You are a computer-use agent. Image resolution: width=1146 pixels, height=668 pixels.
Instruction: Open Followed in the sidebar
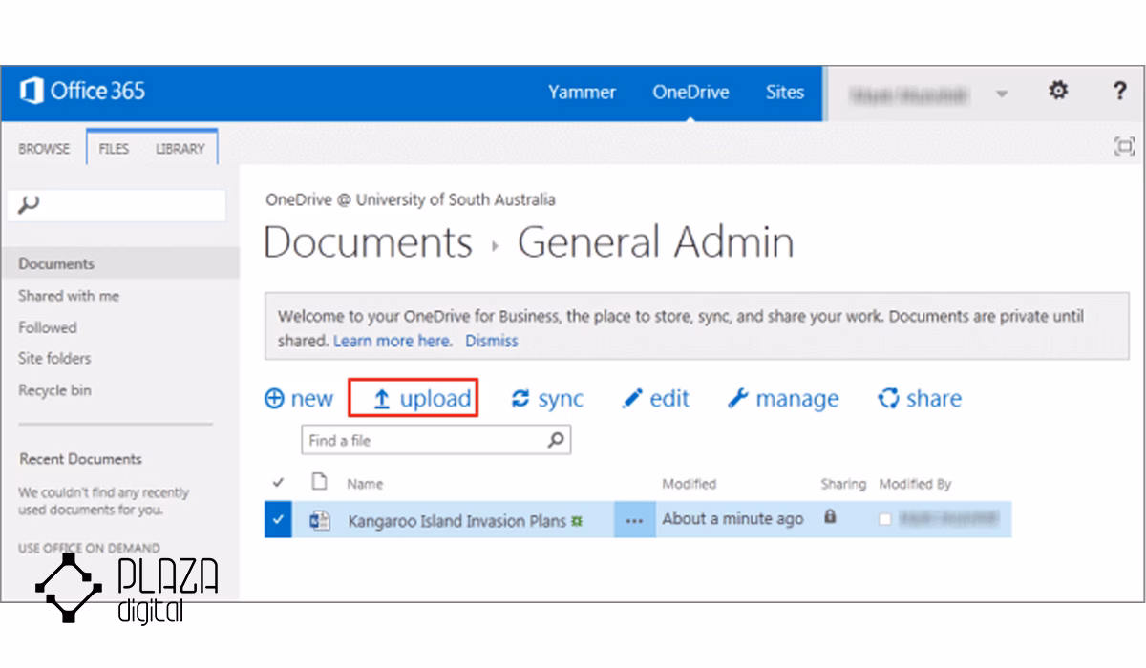(47, 327)
